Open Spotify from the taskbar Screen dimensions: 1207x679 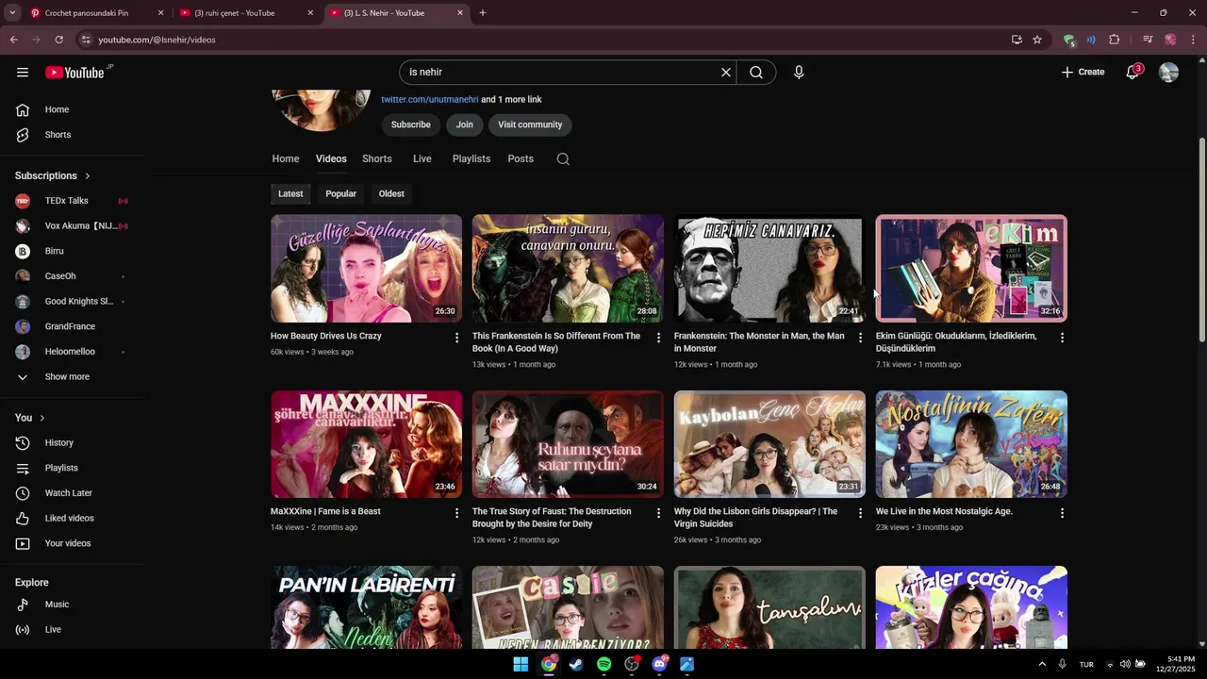604,664
